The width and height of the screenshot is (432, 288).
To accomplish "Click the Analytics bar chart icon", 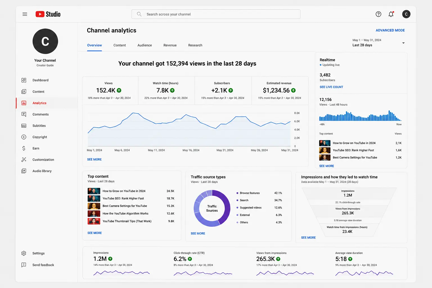I will point(24,103).
